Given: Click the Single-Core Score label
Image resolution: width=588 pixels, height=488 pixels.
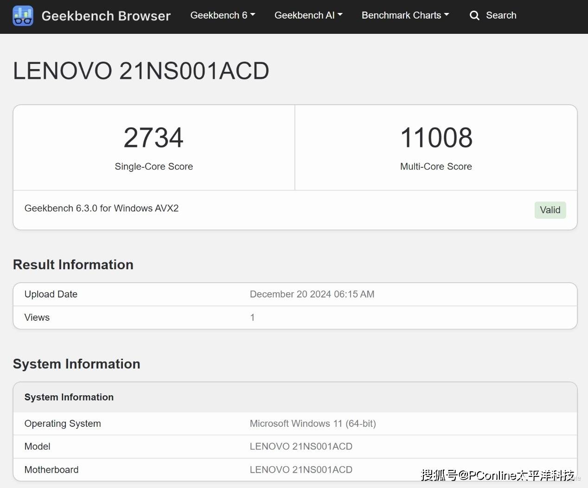Looking at the screenshot, I should (154, 166).
